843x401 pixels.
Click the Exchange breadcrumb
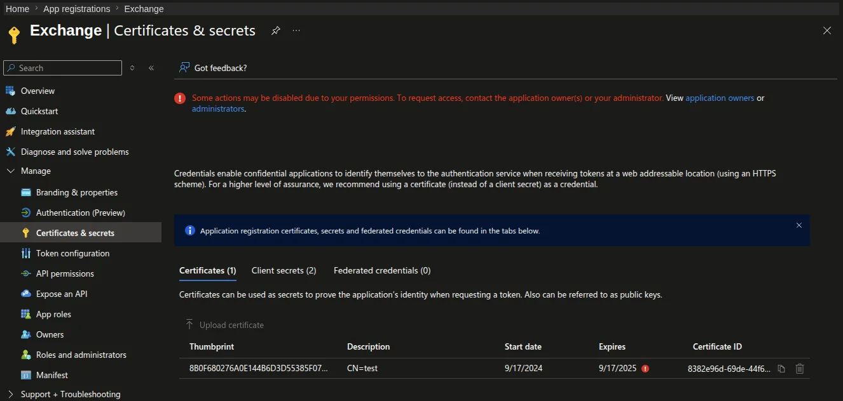[144, 9]
